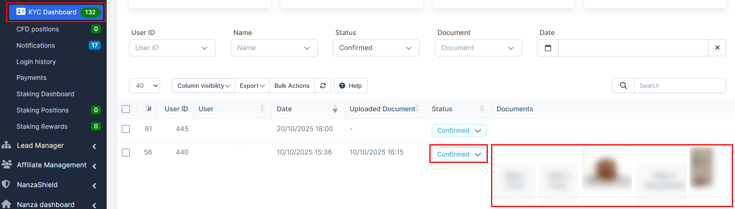Image resolution: width=735 pixels, height=209 pixels.
Task: Click the refresh table icon
Action: pyautogui.click(x=323, y=86)
